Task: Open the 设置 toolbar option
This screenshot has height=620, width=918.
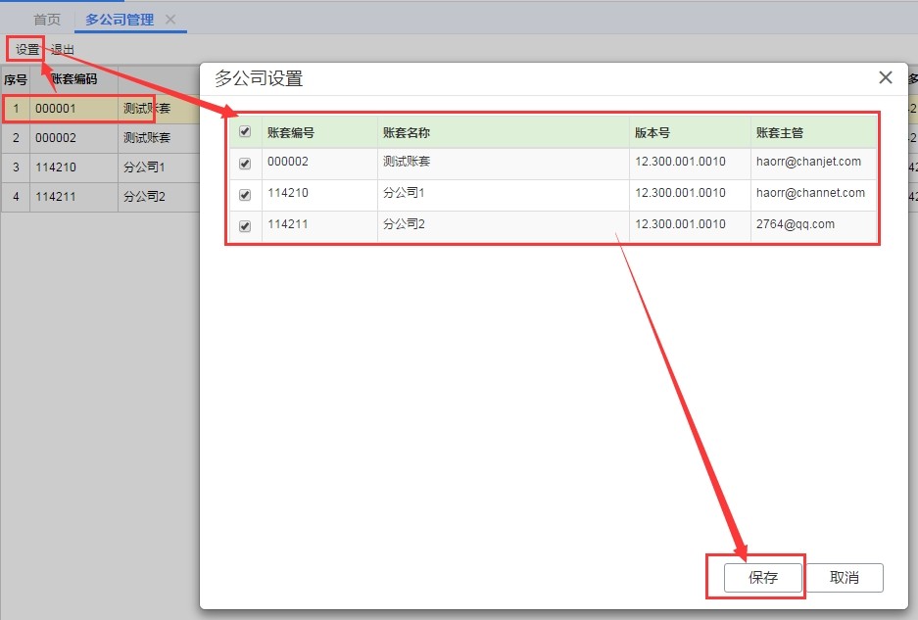Action: click(x=26, y=49)
